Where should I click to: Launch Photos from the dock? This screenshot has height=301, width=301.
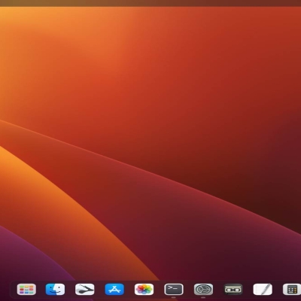pos(144,289)
